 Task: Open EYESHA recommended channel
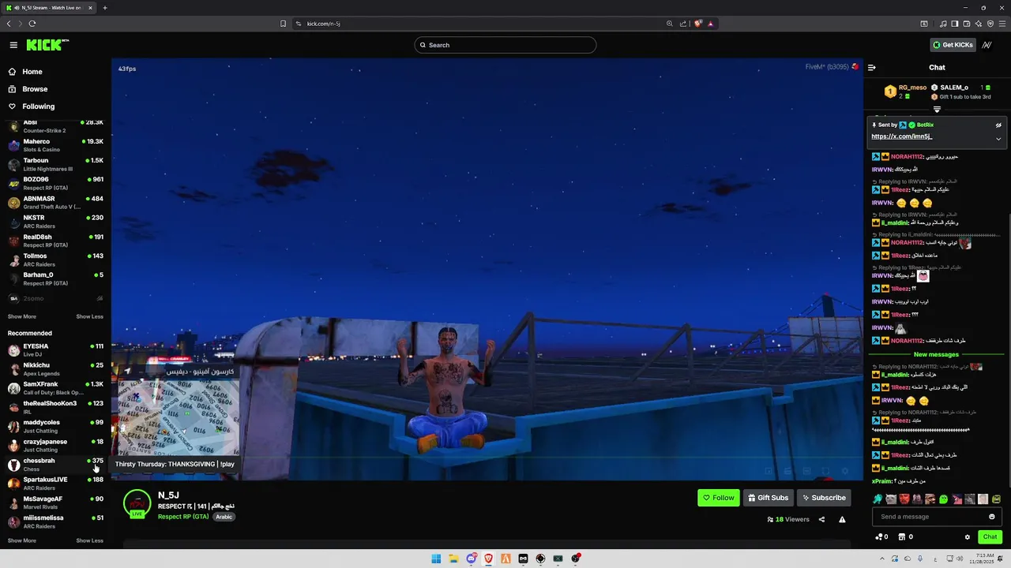click(x=55, y=350)
